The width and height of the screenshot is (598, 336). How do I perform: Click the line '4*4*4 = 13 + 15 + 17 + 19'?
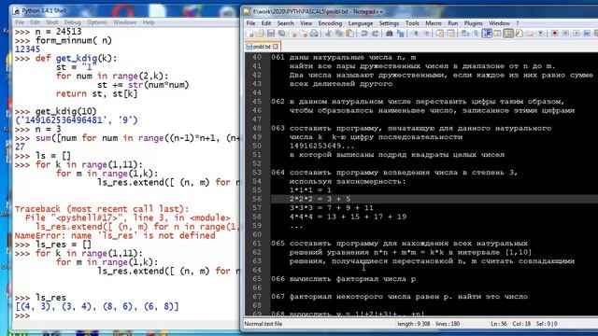point(348,217)
